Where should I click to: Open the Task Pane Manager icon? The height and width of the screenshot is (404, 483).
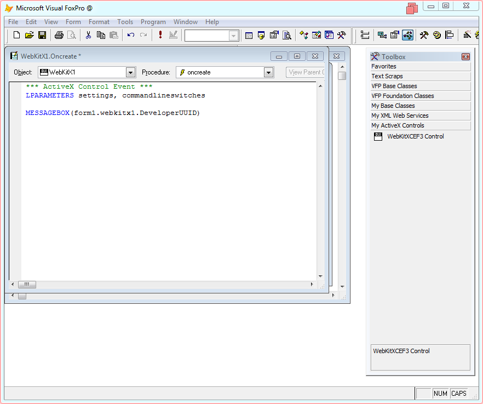[329, 35]
